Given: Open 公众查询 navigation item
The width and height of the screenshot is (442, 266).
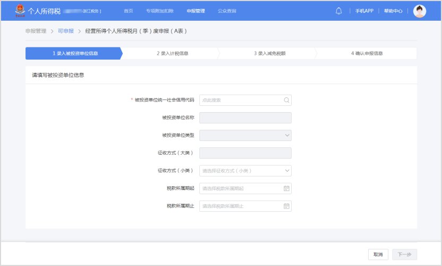Looking at the screenshot, I should [227, 11].
